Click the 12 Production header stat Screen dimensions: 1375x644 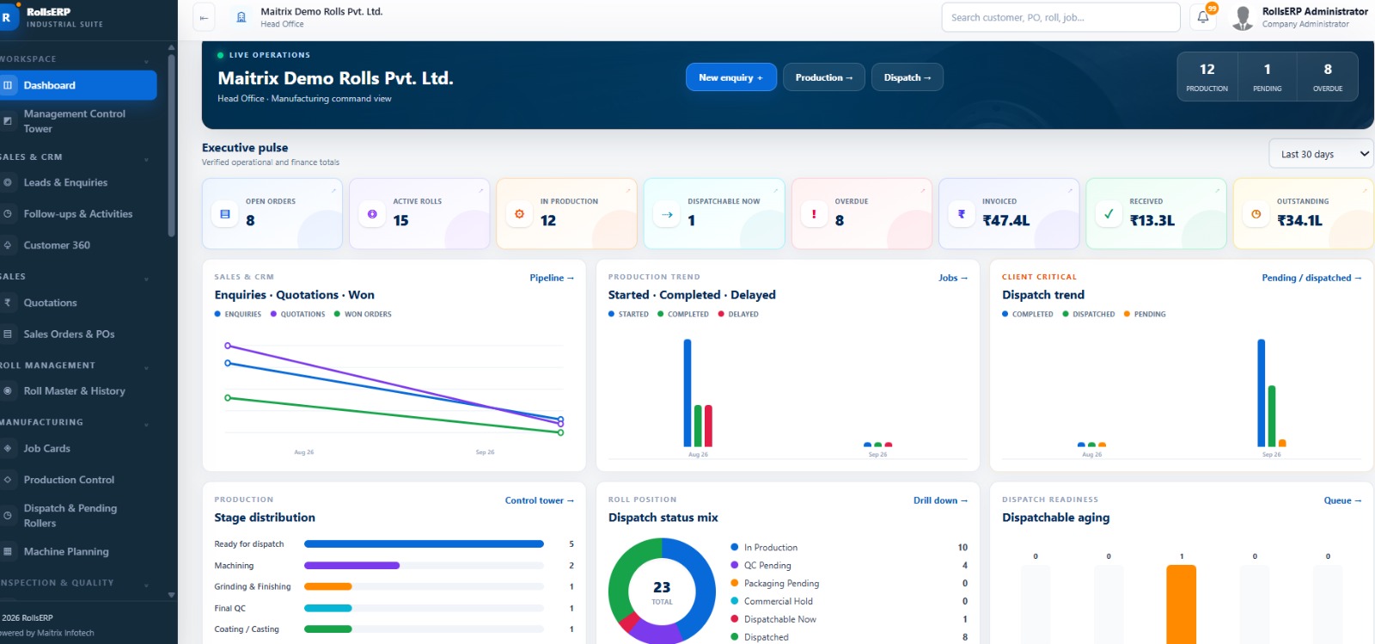1207,77
